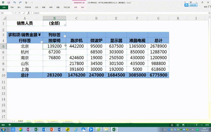Switch to the 开发工具 ribbon tab
211x132 pixels.
(x=66, y=7)
